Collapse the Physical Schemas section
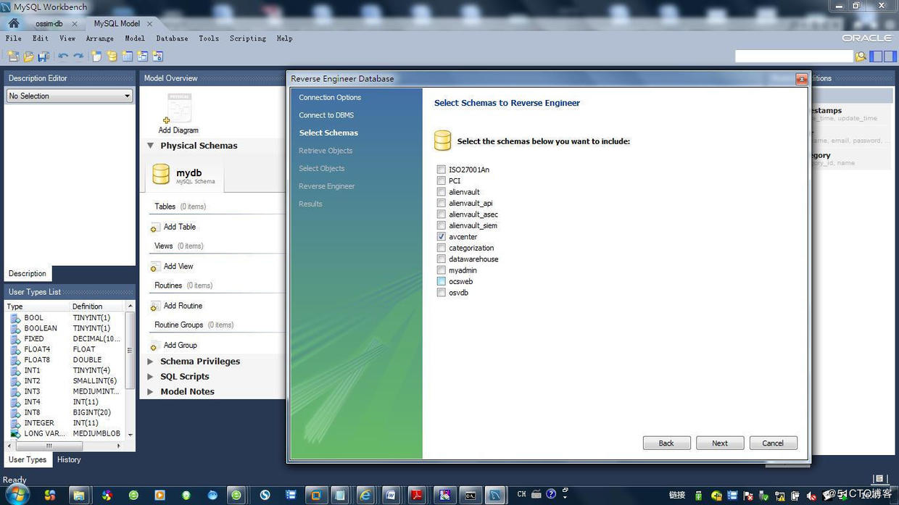This screenshot has width=899, height=505. 151,146
